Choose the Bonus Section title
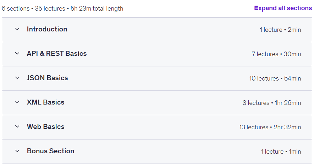Screen dimensions: 314x166 51,151
